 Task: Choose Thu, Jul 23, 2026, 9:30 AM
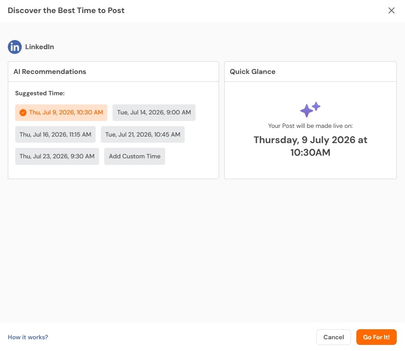pos(57,156)
